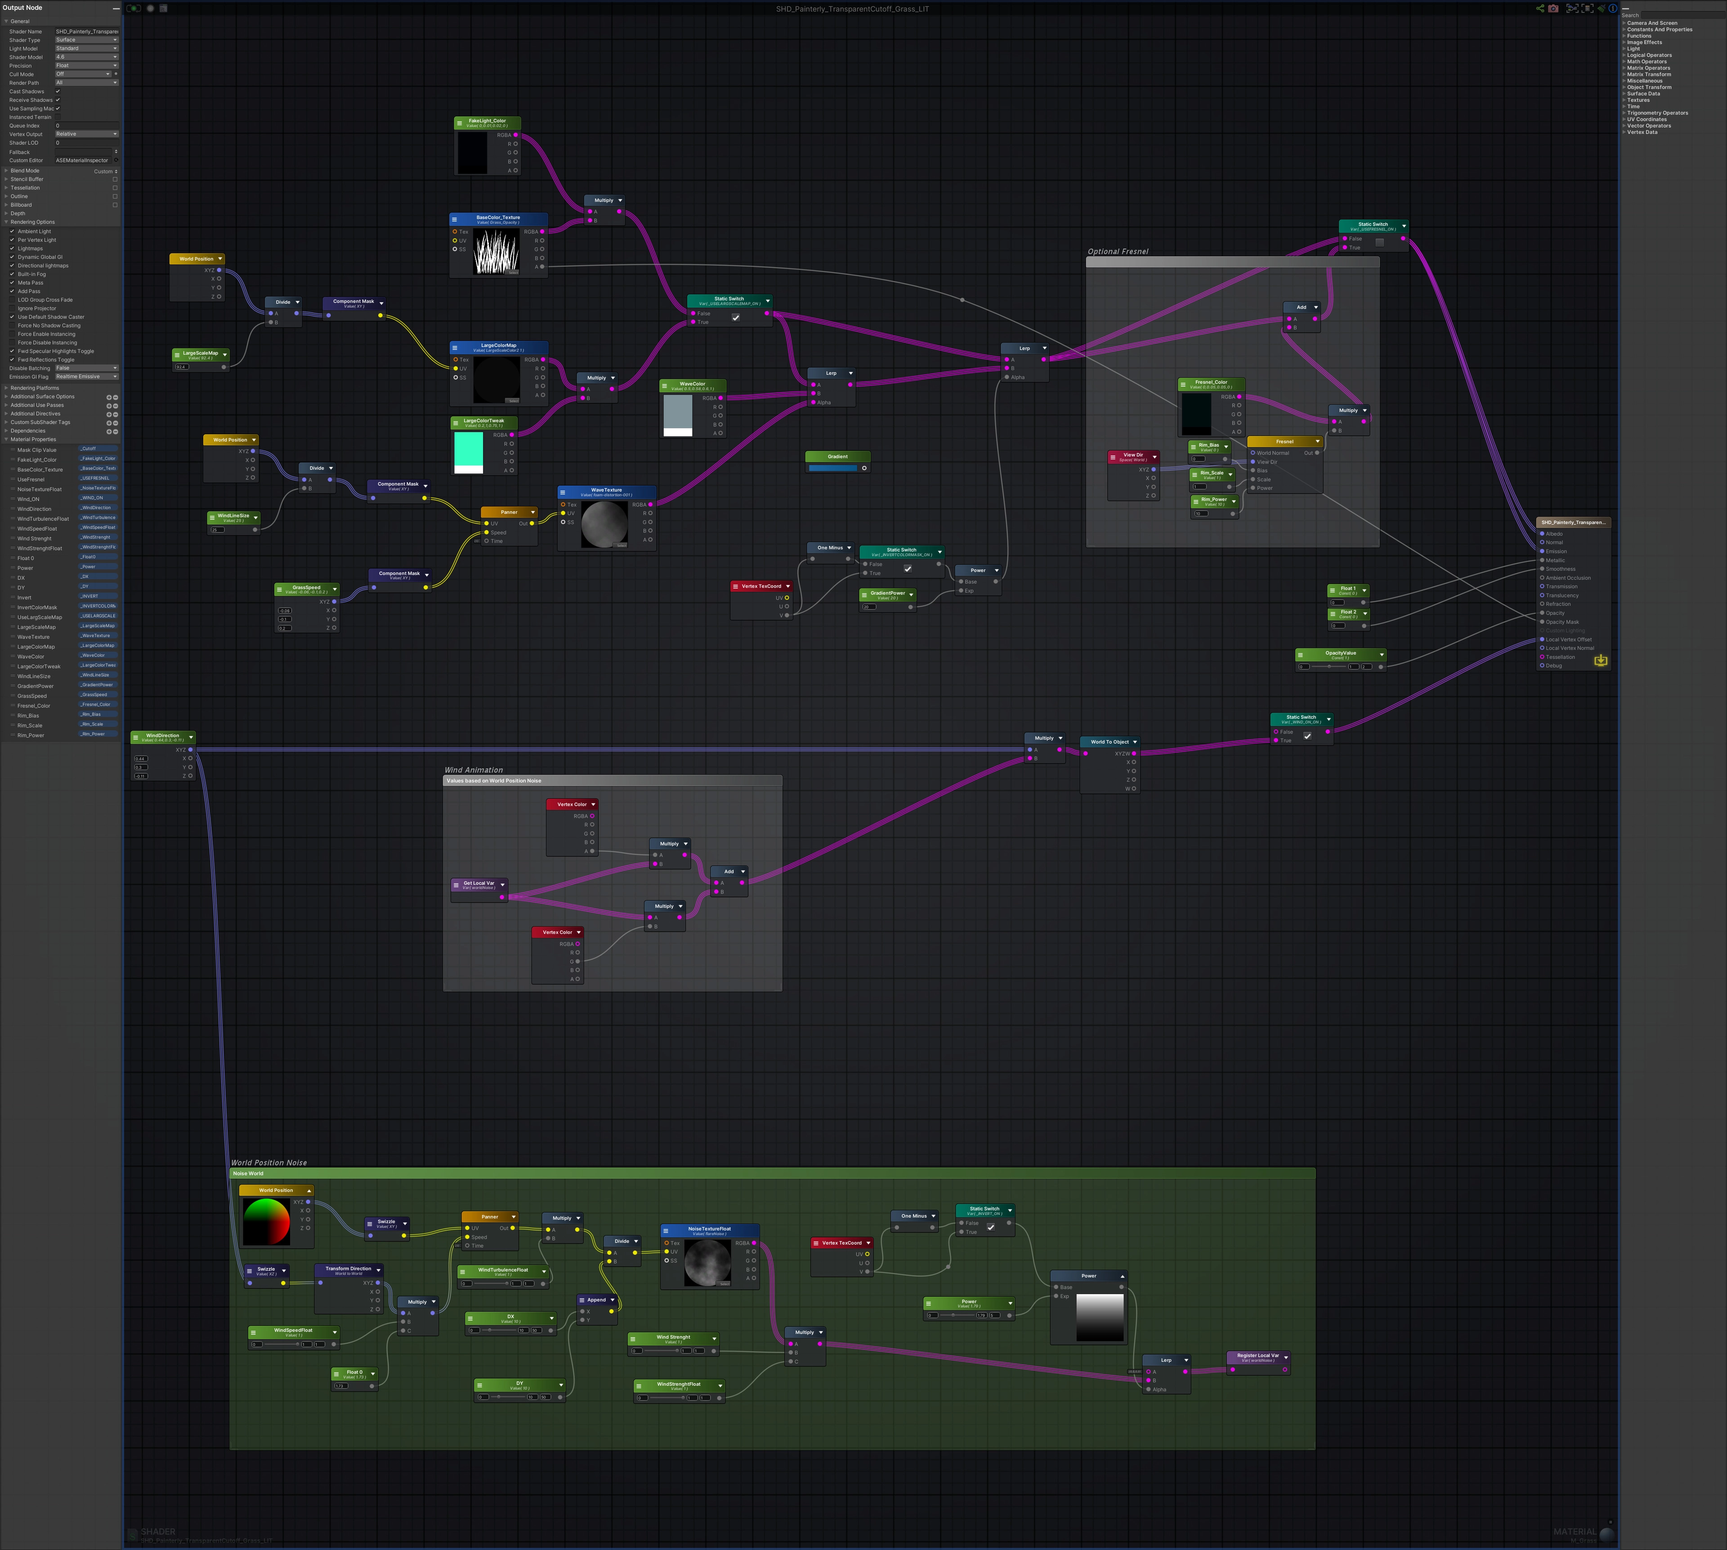
Task: Open the blue info help icon
Action: click(x=1613, y=9)
